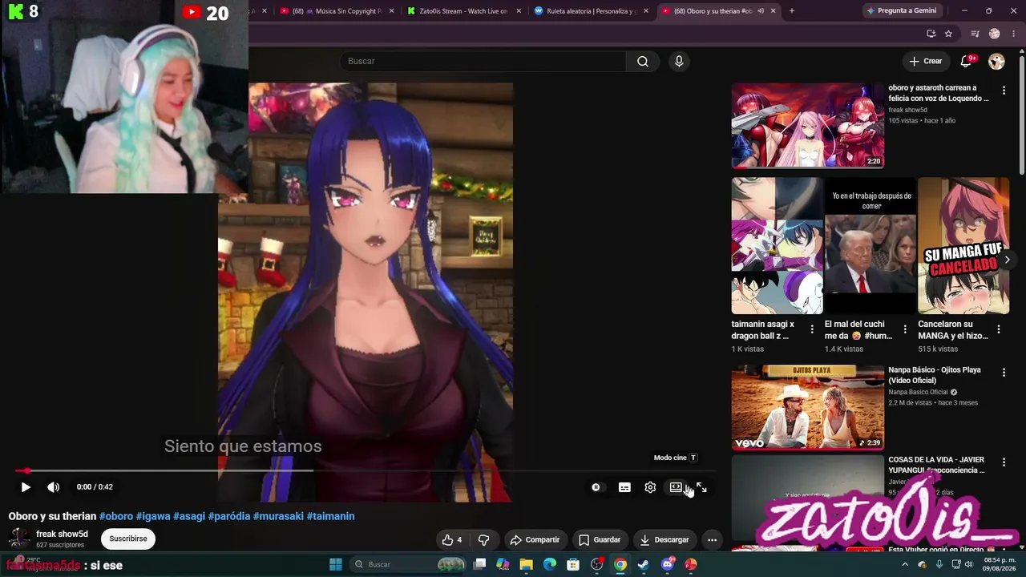Open File Explorer from the taskbar
The height and width of the screenshot is (577, 1026).
(526, 564)
